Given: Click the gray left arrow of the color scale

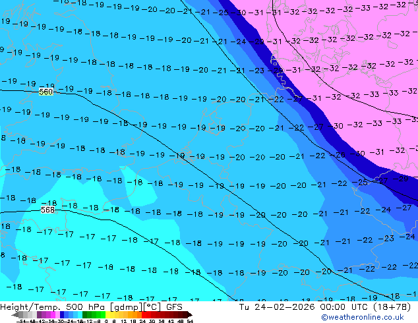Looking at the screenshot, I should [15, 314].
